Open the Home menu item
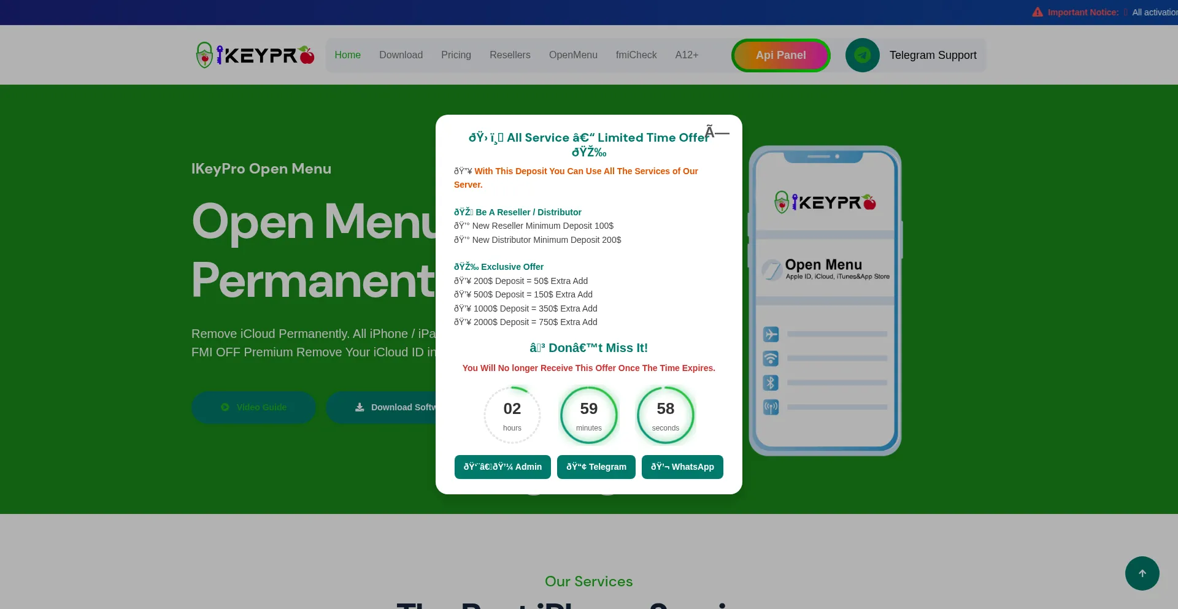This screenshot has width=1178, height=609. click(x=347, y=55)
